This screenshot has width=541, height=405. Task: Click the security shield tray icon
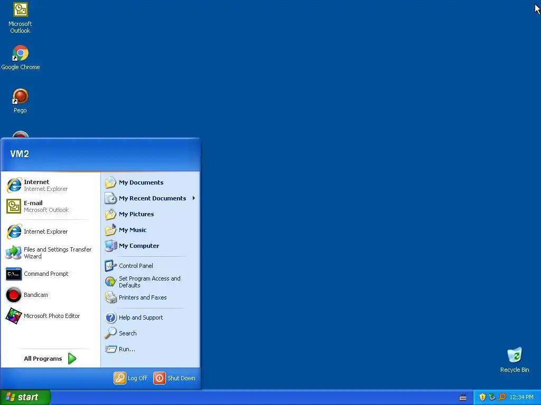tap(482, 397)
